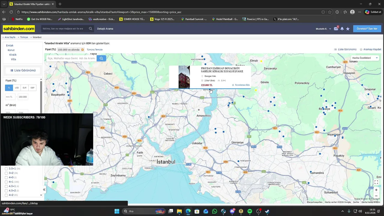This screenshot has height=216, width=384.
Task: Open the notifications bell icon
Action: coord(342,29)
